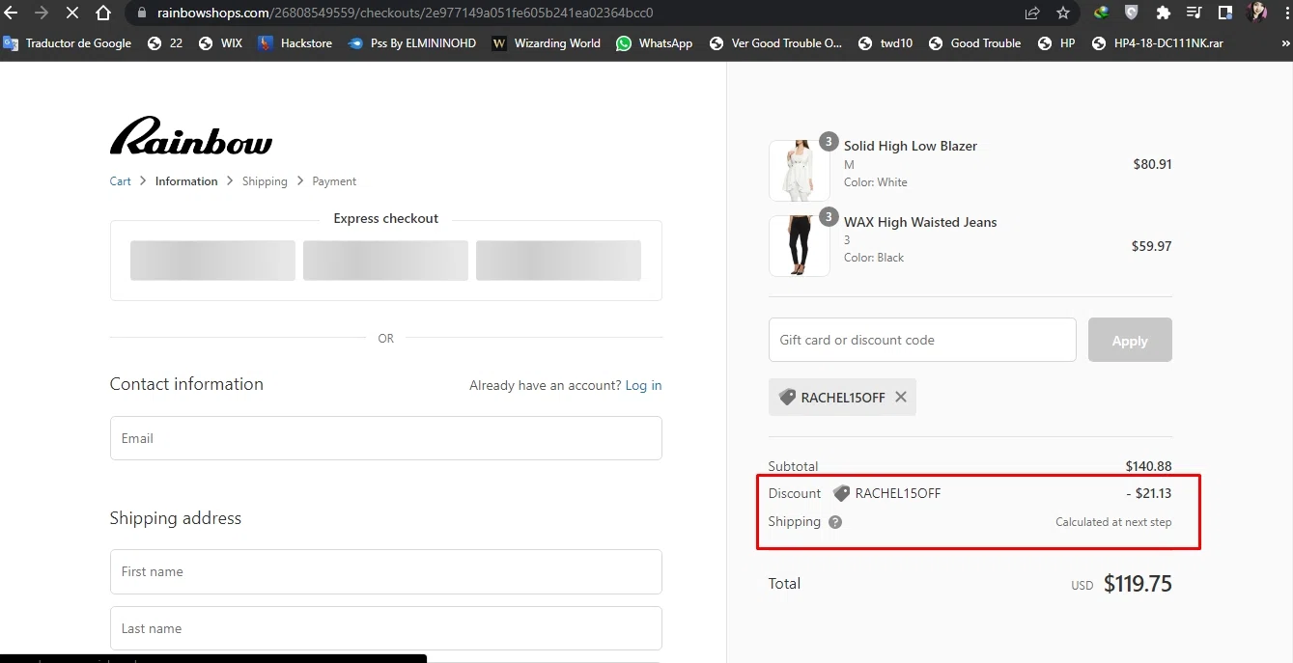The image size is (1293, 663).
Task: Open Ver Good Trouble bookmark
Action: point(775,43)
